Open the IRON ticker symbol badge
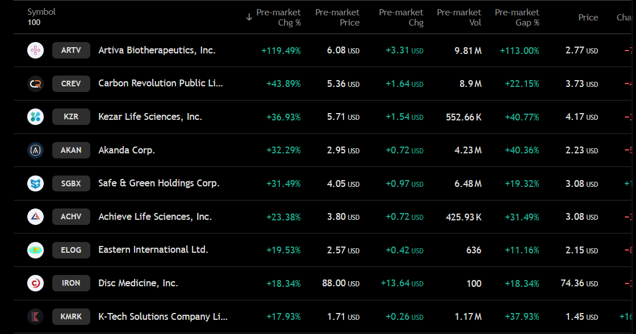The width and height of the screenshot is (636, 334). tap(71, 283)
